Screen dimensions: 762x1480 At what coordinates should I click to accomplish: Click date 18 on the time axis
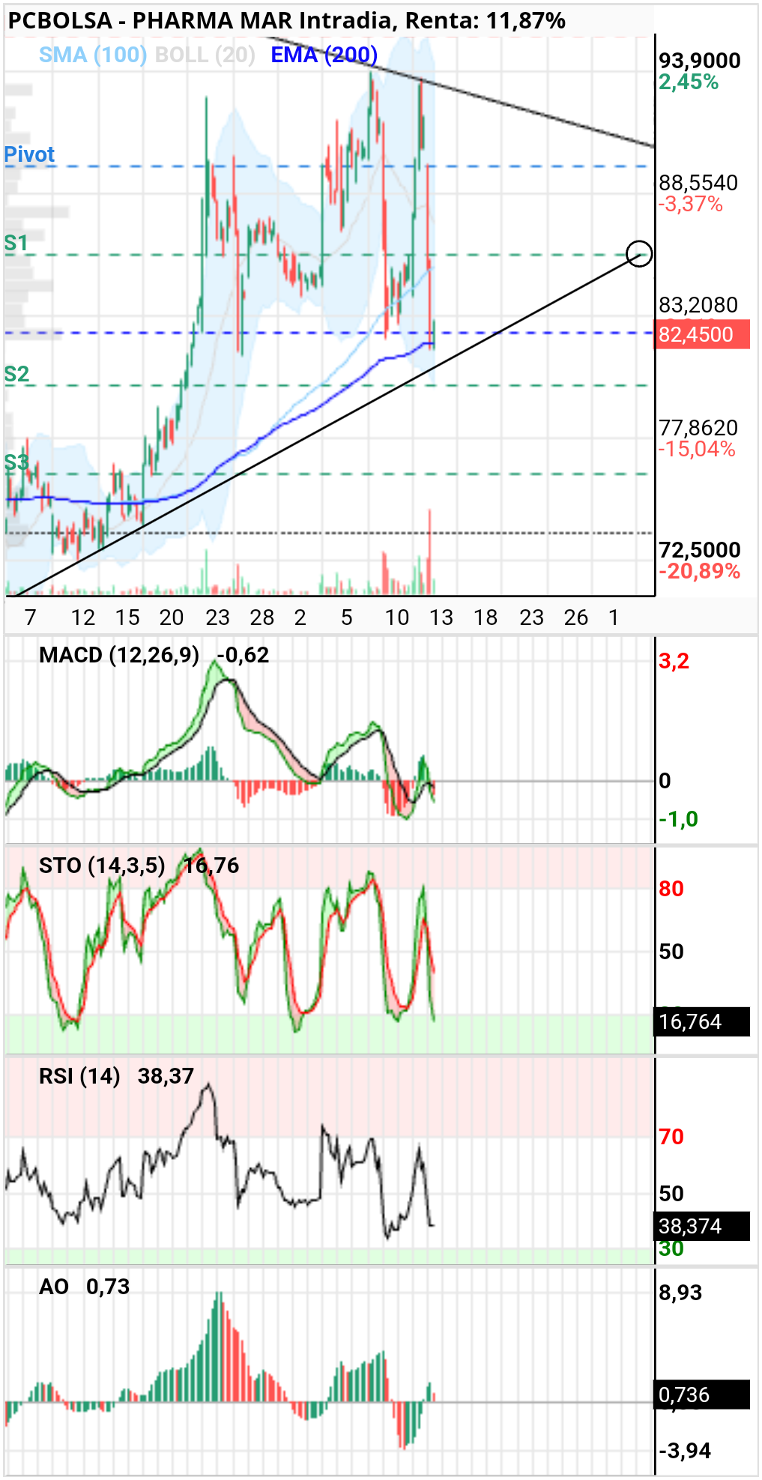(486, 617)
